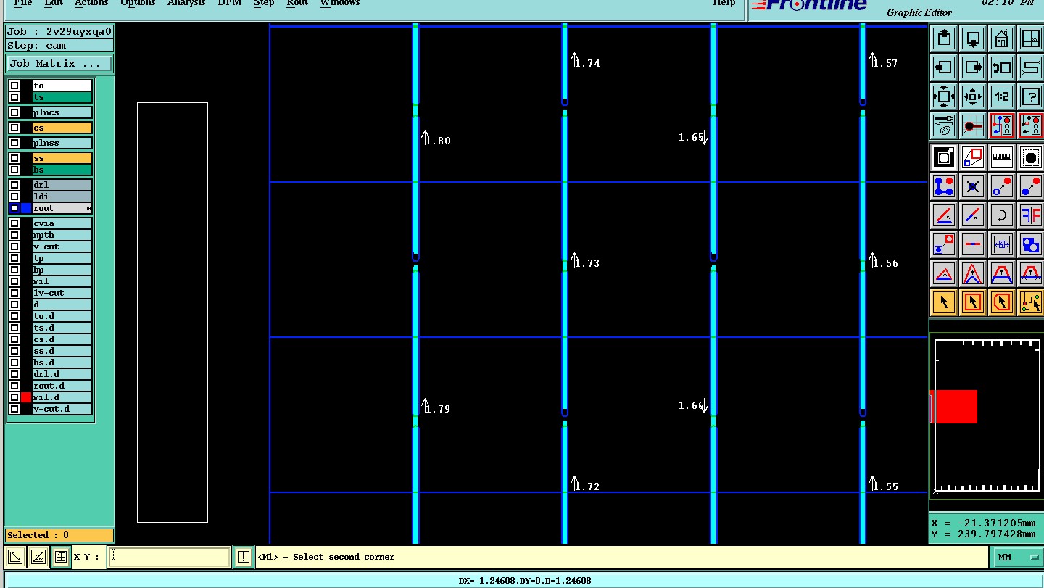Screen dimensions: 1044x588
Task: Open the Help menu
Action: click(x=724, y=3)
